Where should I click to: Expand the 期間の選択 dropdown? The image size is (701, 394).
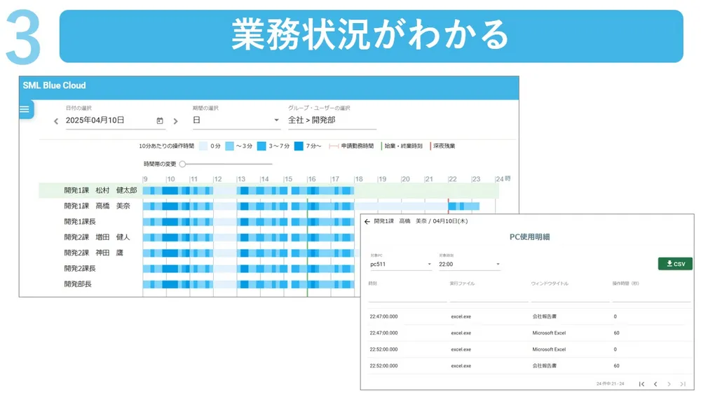236,120
